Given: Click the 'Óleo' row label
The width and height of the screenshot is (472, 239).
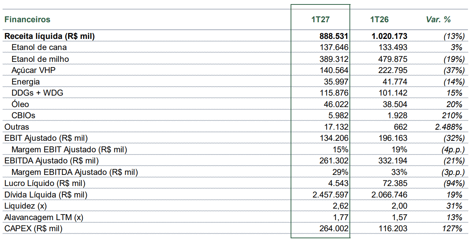Looking at the screenshot, I should click(20, 104).
